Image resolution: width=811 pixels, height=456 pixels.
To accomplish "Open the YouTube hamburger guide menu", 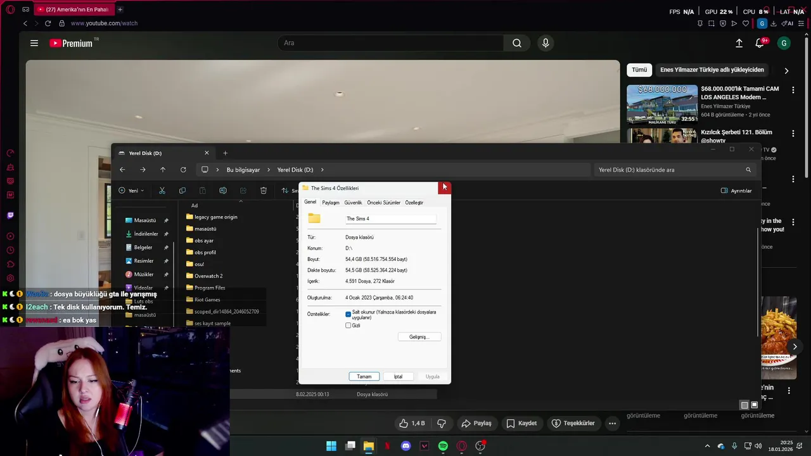I will (34, 43).
